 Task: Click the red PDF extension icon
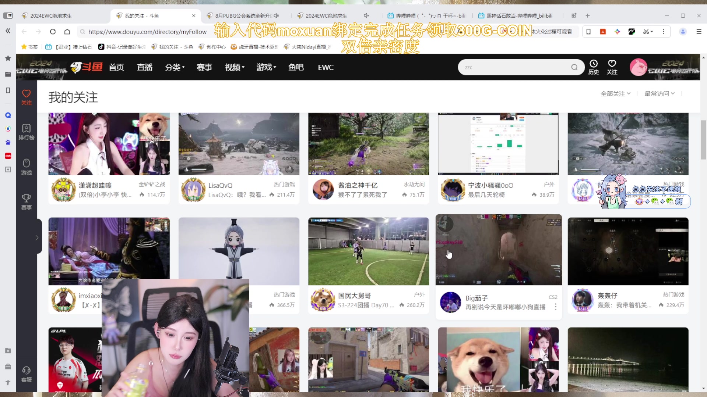[603, 32]
